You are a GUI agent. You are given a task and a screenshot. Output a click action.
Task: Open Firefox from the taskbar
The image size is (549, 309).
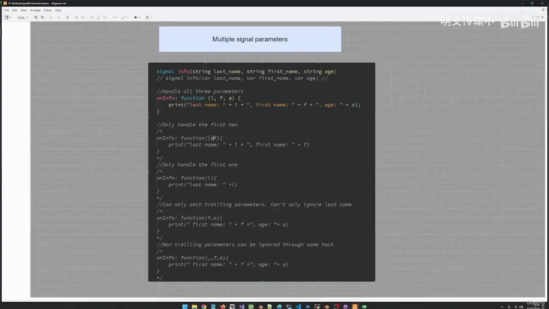223,306
